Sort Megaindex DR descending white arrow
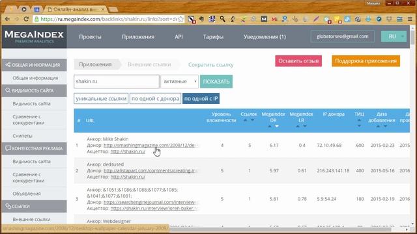The image size is (417, 234). (277, 126)
